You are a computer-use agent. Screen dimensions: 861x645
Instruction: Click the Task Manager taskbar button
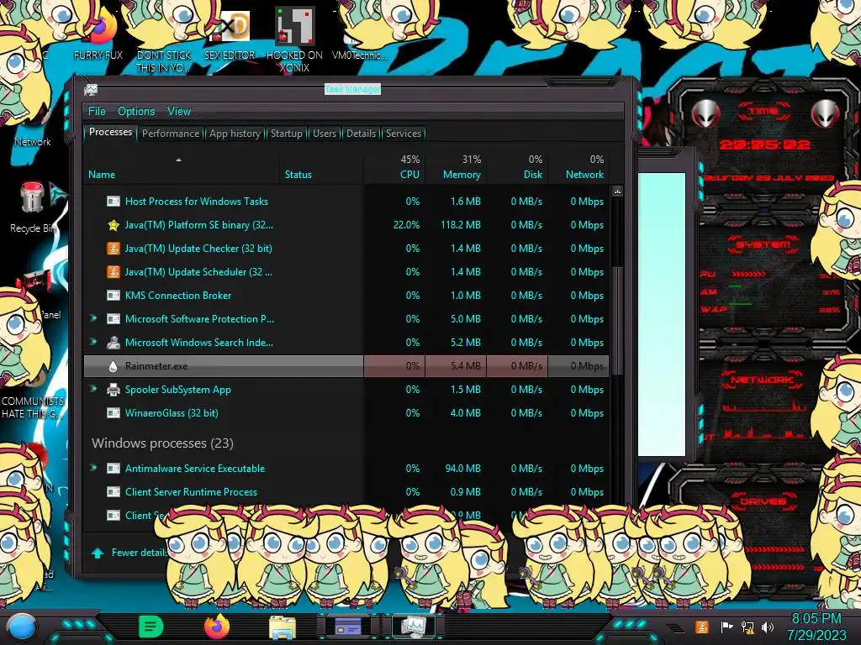tap(413, 627)
